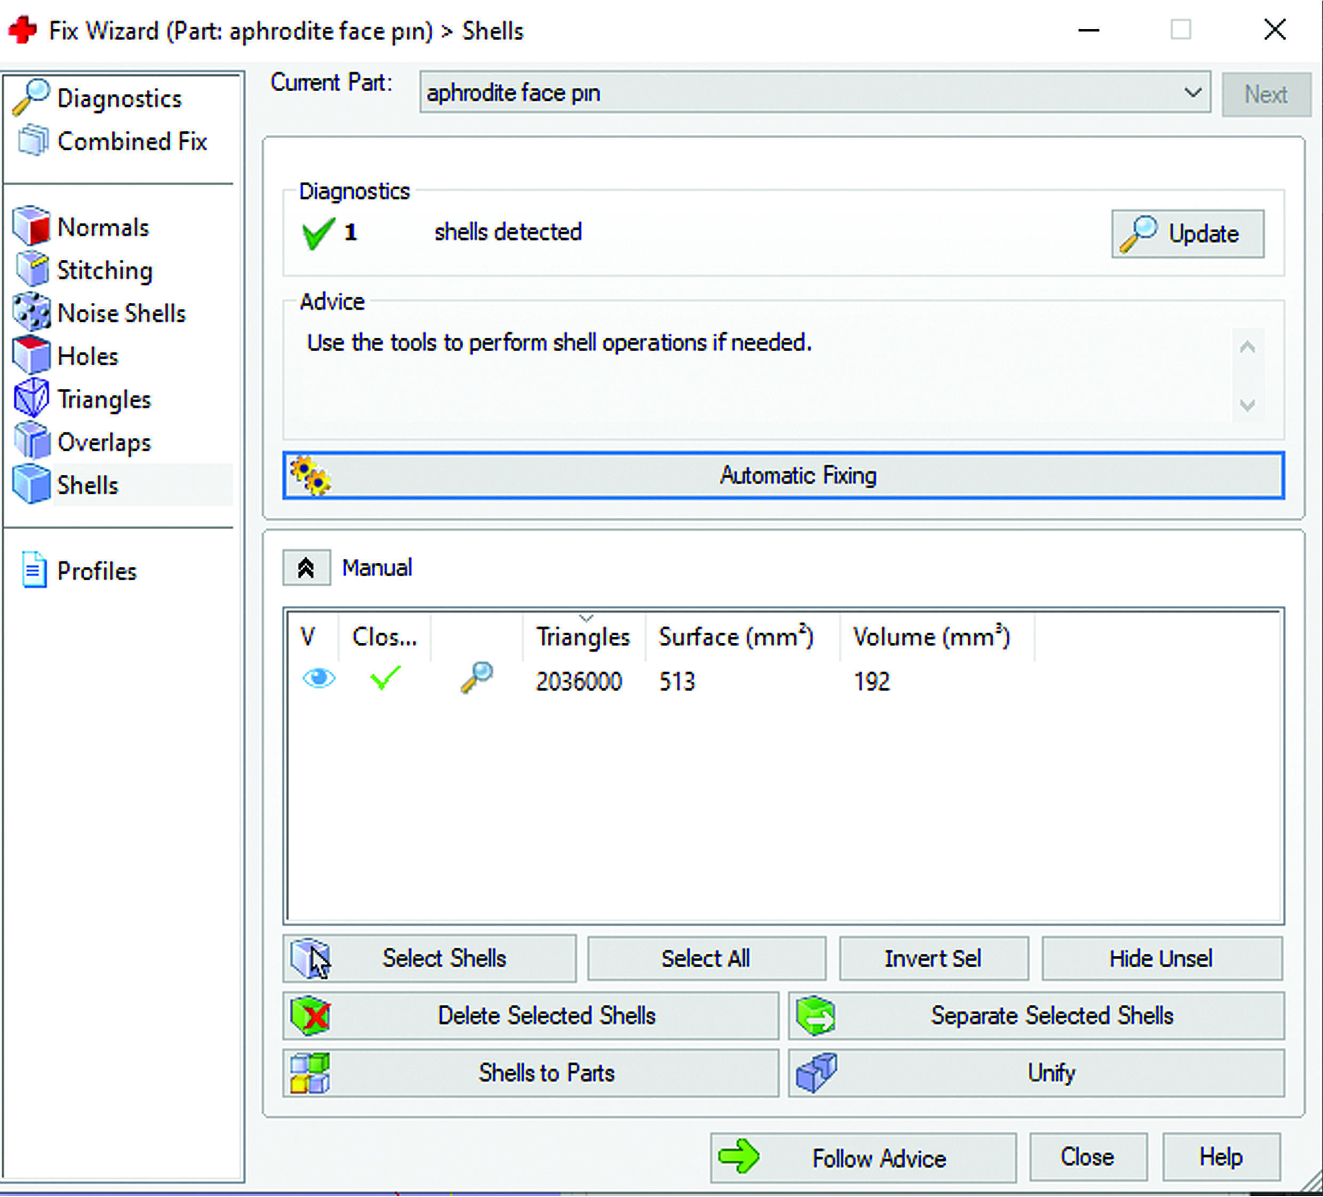The height and width of the screenshot is (1197, 1323).
Task: Switch to Combined Fix page
Action: 131,141
